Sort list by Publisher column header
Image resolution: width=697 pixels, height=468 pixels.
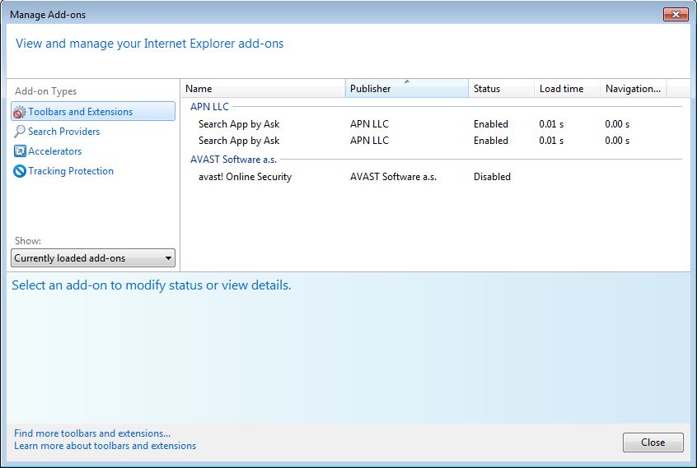pos(407,89)
